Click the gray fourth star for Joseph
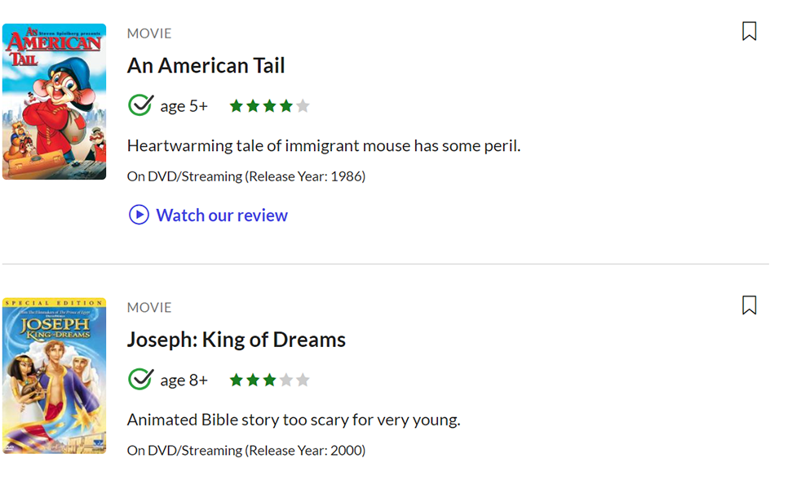The width and height of the screenshot is (801, 485). tap(285, 379)
